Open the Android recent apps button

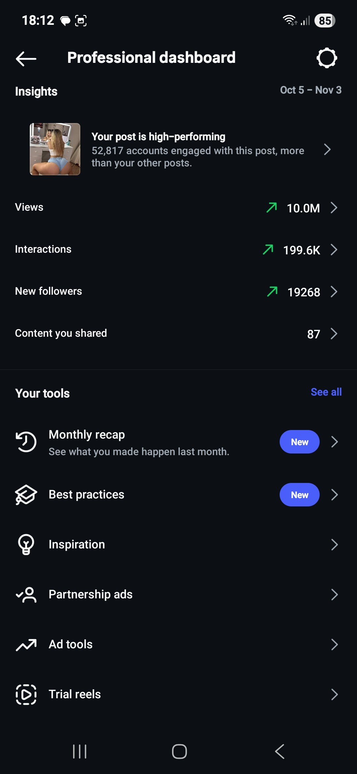(x=79, y=752)
